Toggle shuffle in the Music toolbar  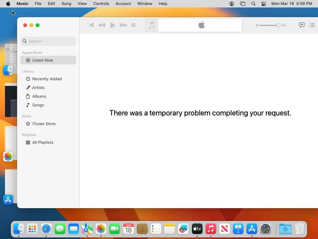point(91,25)
